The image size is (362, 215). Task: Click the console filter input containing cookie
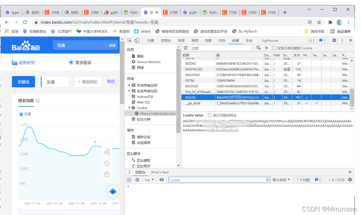point(219,180)
